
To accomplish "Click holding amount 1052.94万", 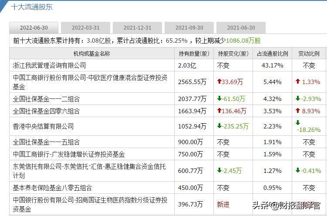I will tap(192, 126).
